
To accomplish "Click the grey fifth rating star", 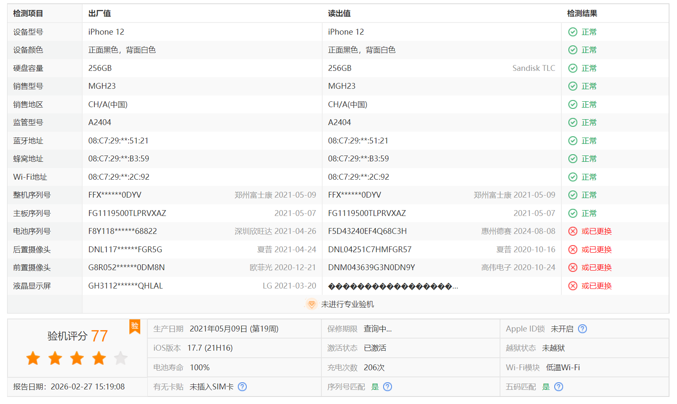I will pos(121,358).
